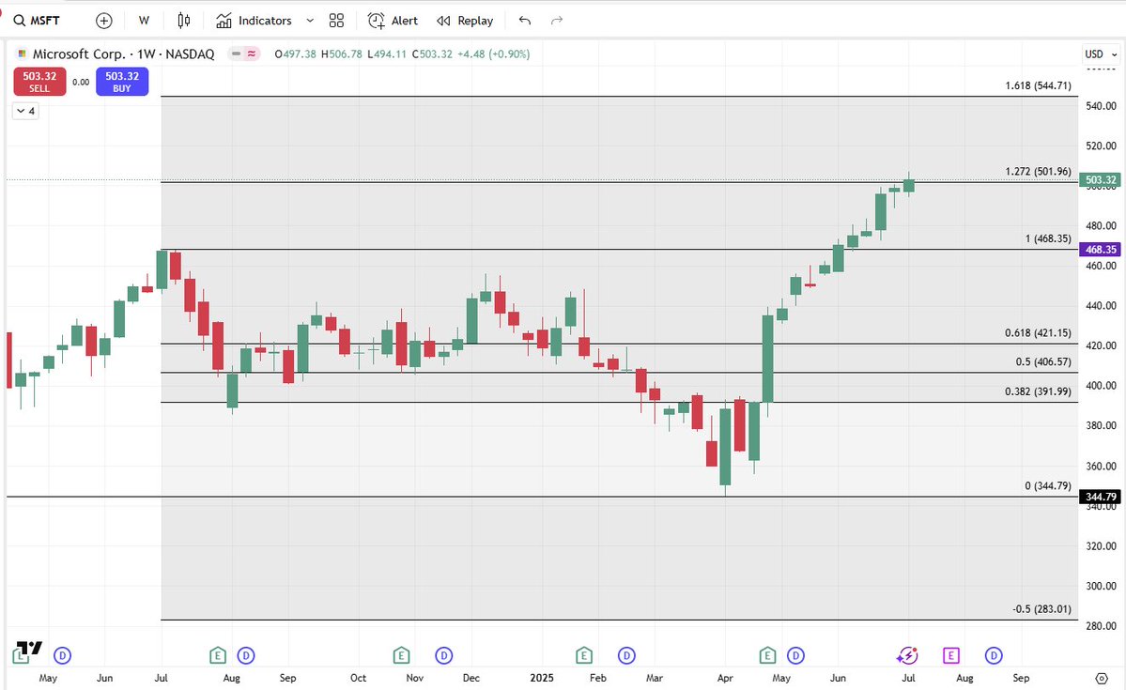Open the earnings E marker before Aug 2024

[x=218, y=655]
